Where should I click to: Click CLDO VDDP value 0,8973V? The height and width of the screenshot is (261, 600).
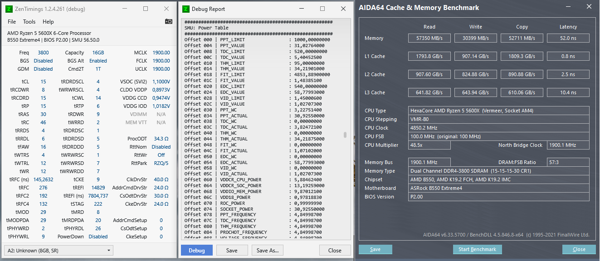161,90
